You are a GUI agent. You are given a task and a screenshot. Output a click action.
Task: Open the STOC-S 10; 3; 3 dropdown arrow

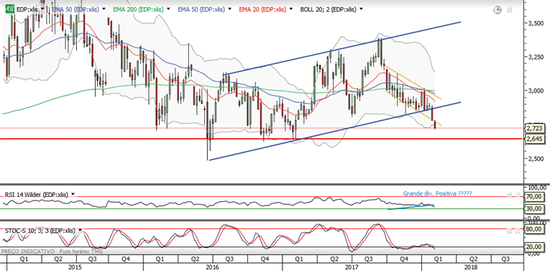[81, 231]
